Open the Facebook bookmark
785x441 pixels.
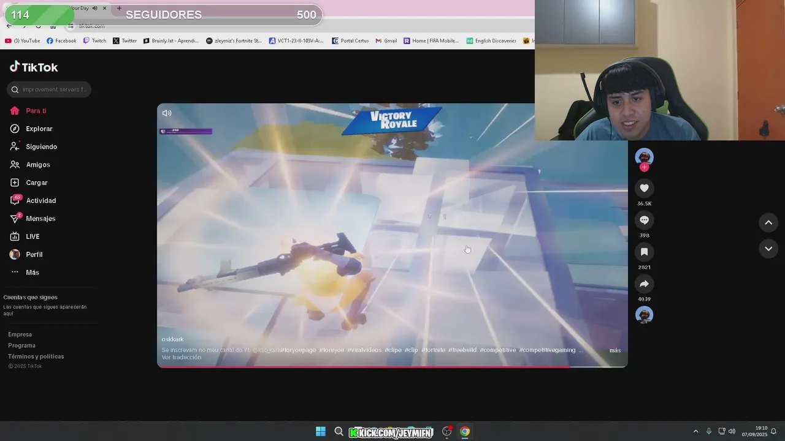click(x=61, y=41)
